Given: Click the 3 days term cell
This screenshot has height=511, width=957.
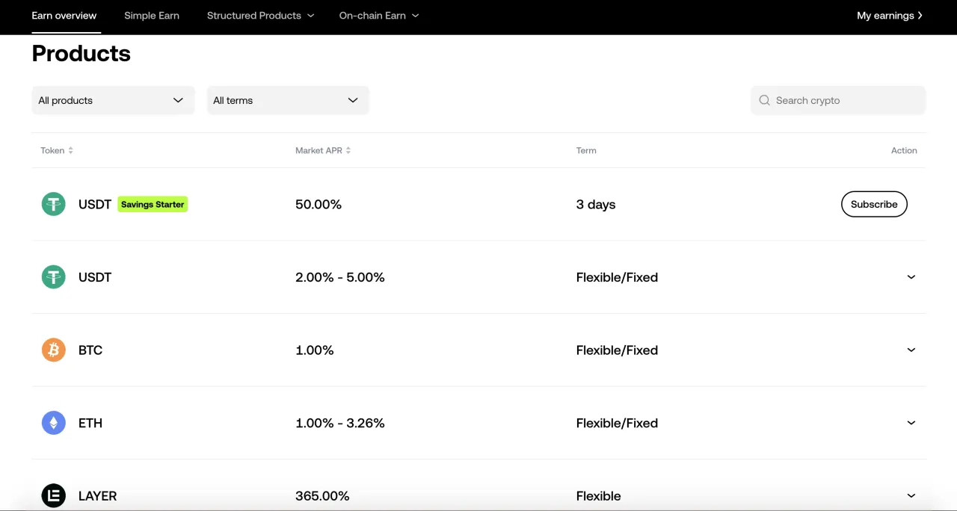Looking at the screenshot, I should click(596, 204).
